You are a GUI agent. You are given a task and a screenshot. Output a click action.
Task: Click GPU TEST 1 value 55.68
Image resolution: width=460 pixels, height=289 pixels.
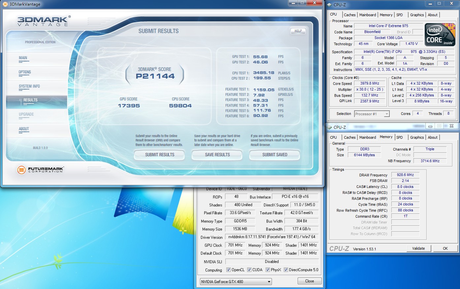pyautogui.click(x=260, y=57)
